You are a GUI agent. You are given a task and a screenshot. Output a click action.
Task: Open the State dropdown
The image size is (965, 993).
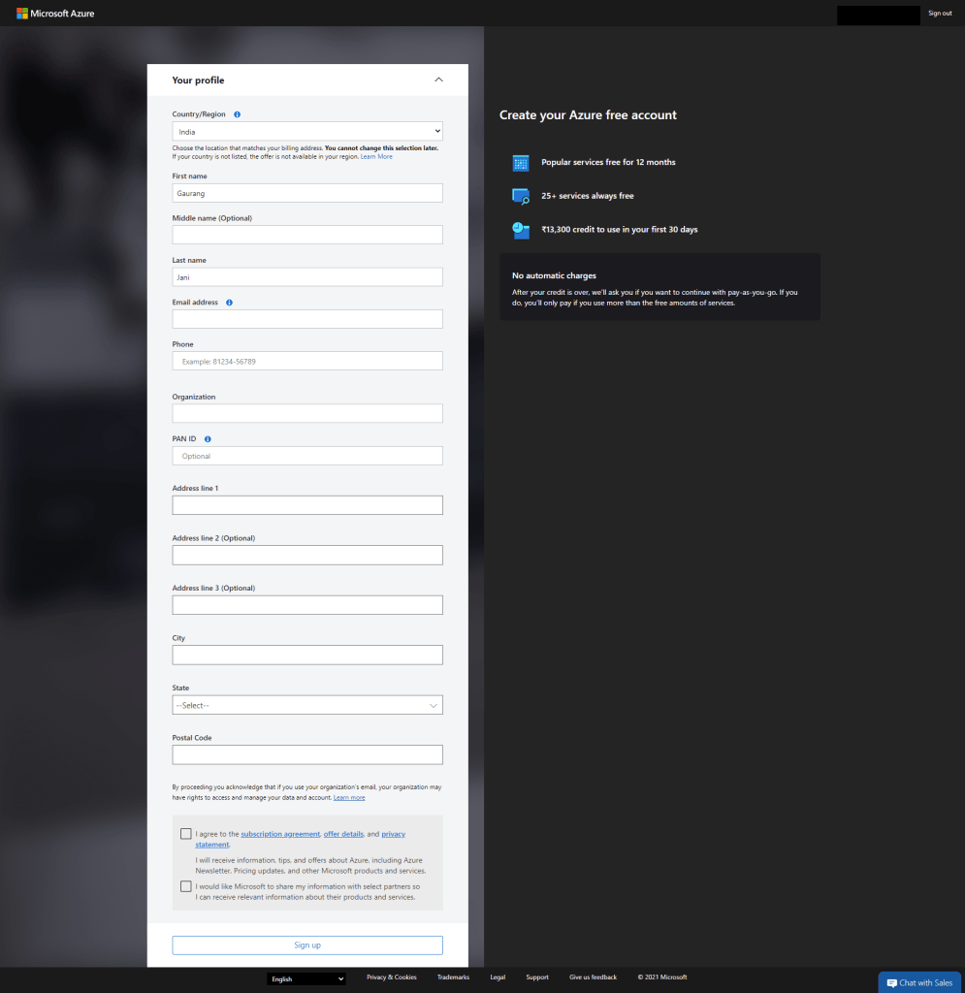click(307, 705)
